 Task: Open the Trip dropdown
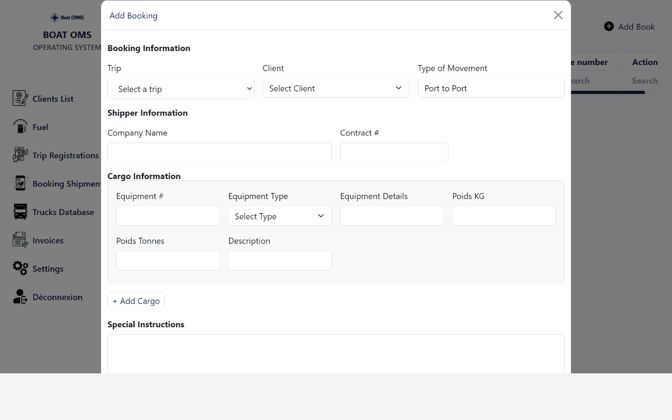click(180, 89)
